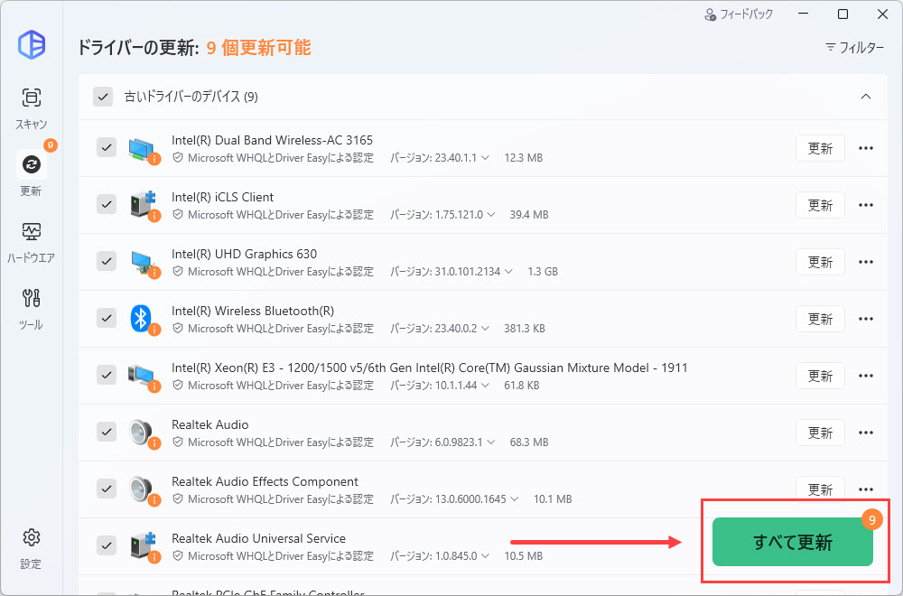903x596 pixels.
Task: Open more options for Intel Dual Band Wireless-AC 3165
Action: coord(866,148)
